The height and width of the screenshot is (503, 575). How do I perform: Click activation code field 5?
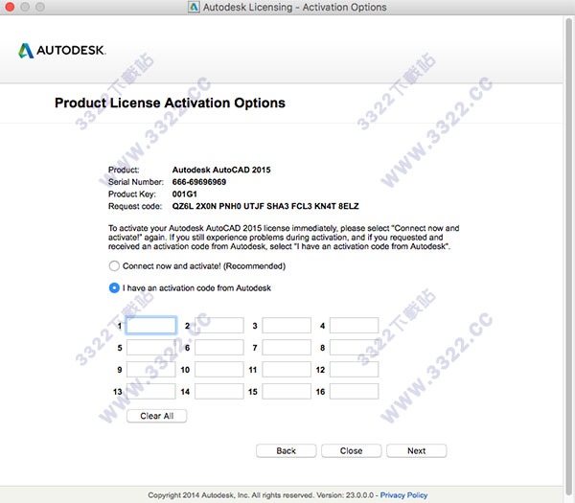tap(151, 348)
